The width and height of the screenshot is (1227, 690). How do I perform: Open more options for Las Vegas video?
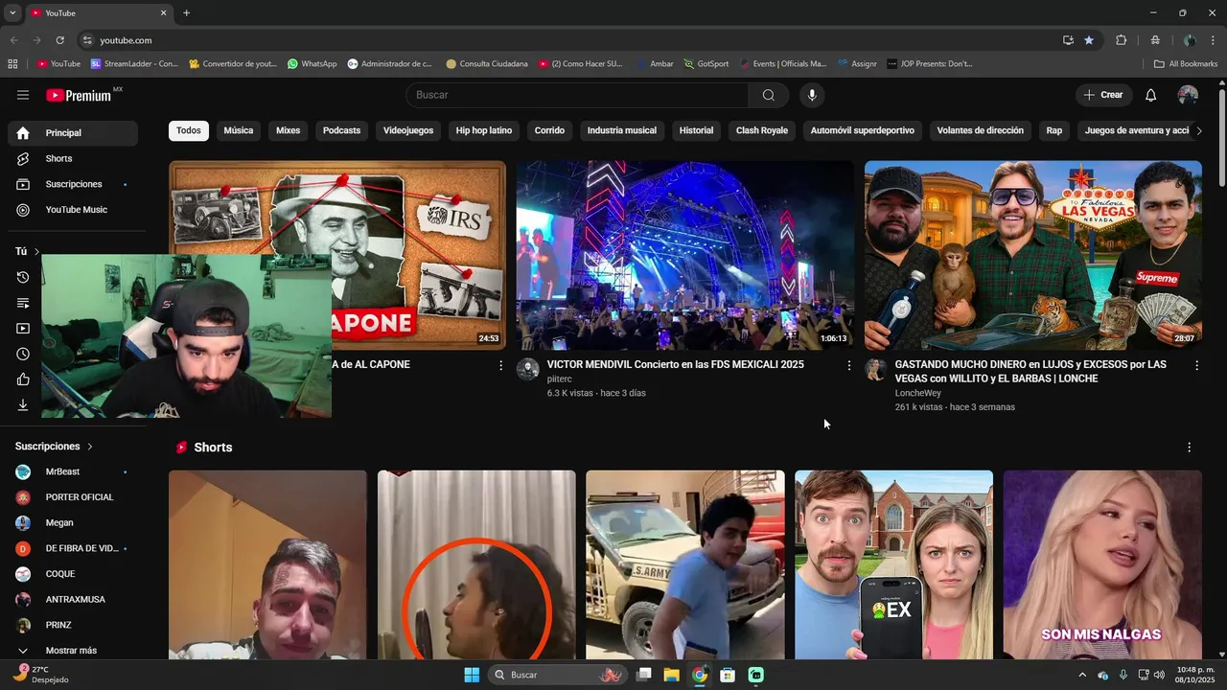click(1196, 365)
